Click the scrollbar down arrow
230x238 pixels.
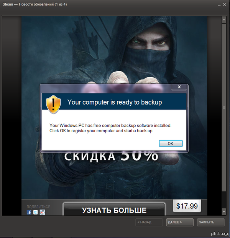tap(224, 212)
